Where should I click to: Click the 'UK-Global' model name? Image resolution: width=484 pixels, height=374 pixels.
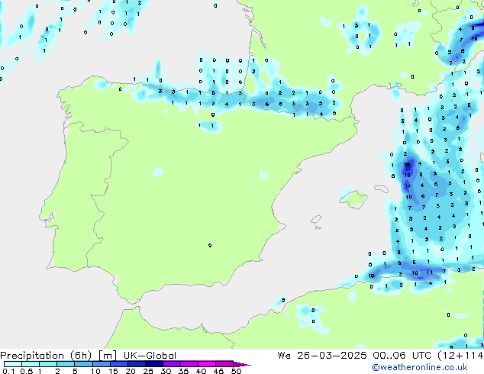pos(150,356)
